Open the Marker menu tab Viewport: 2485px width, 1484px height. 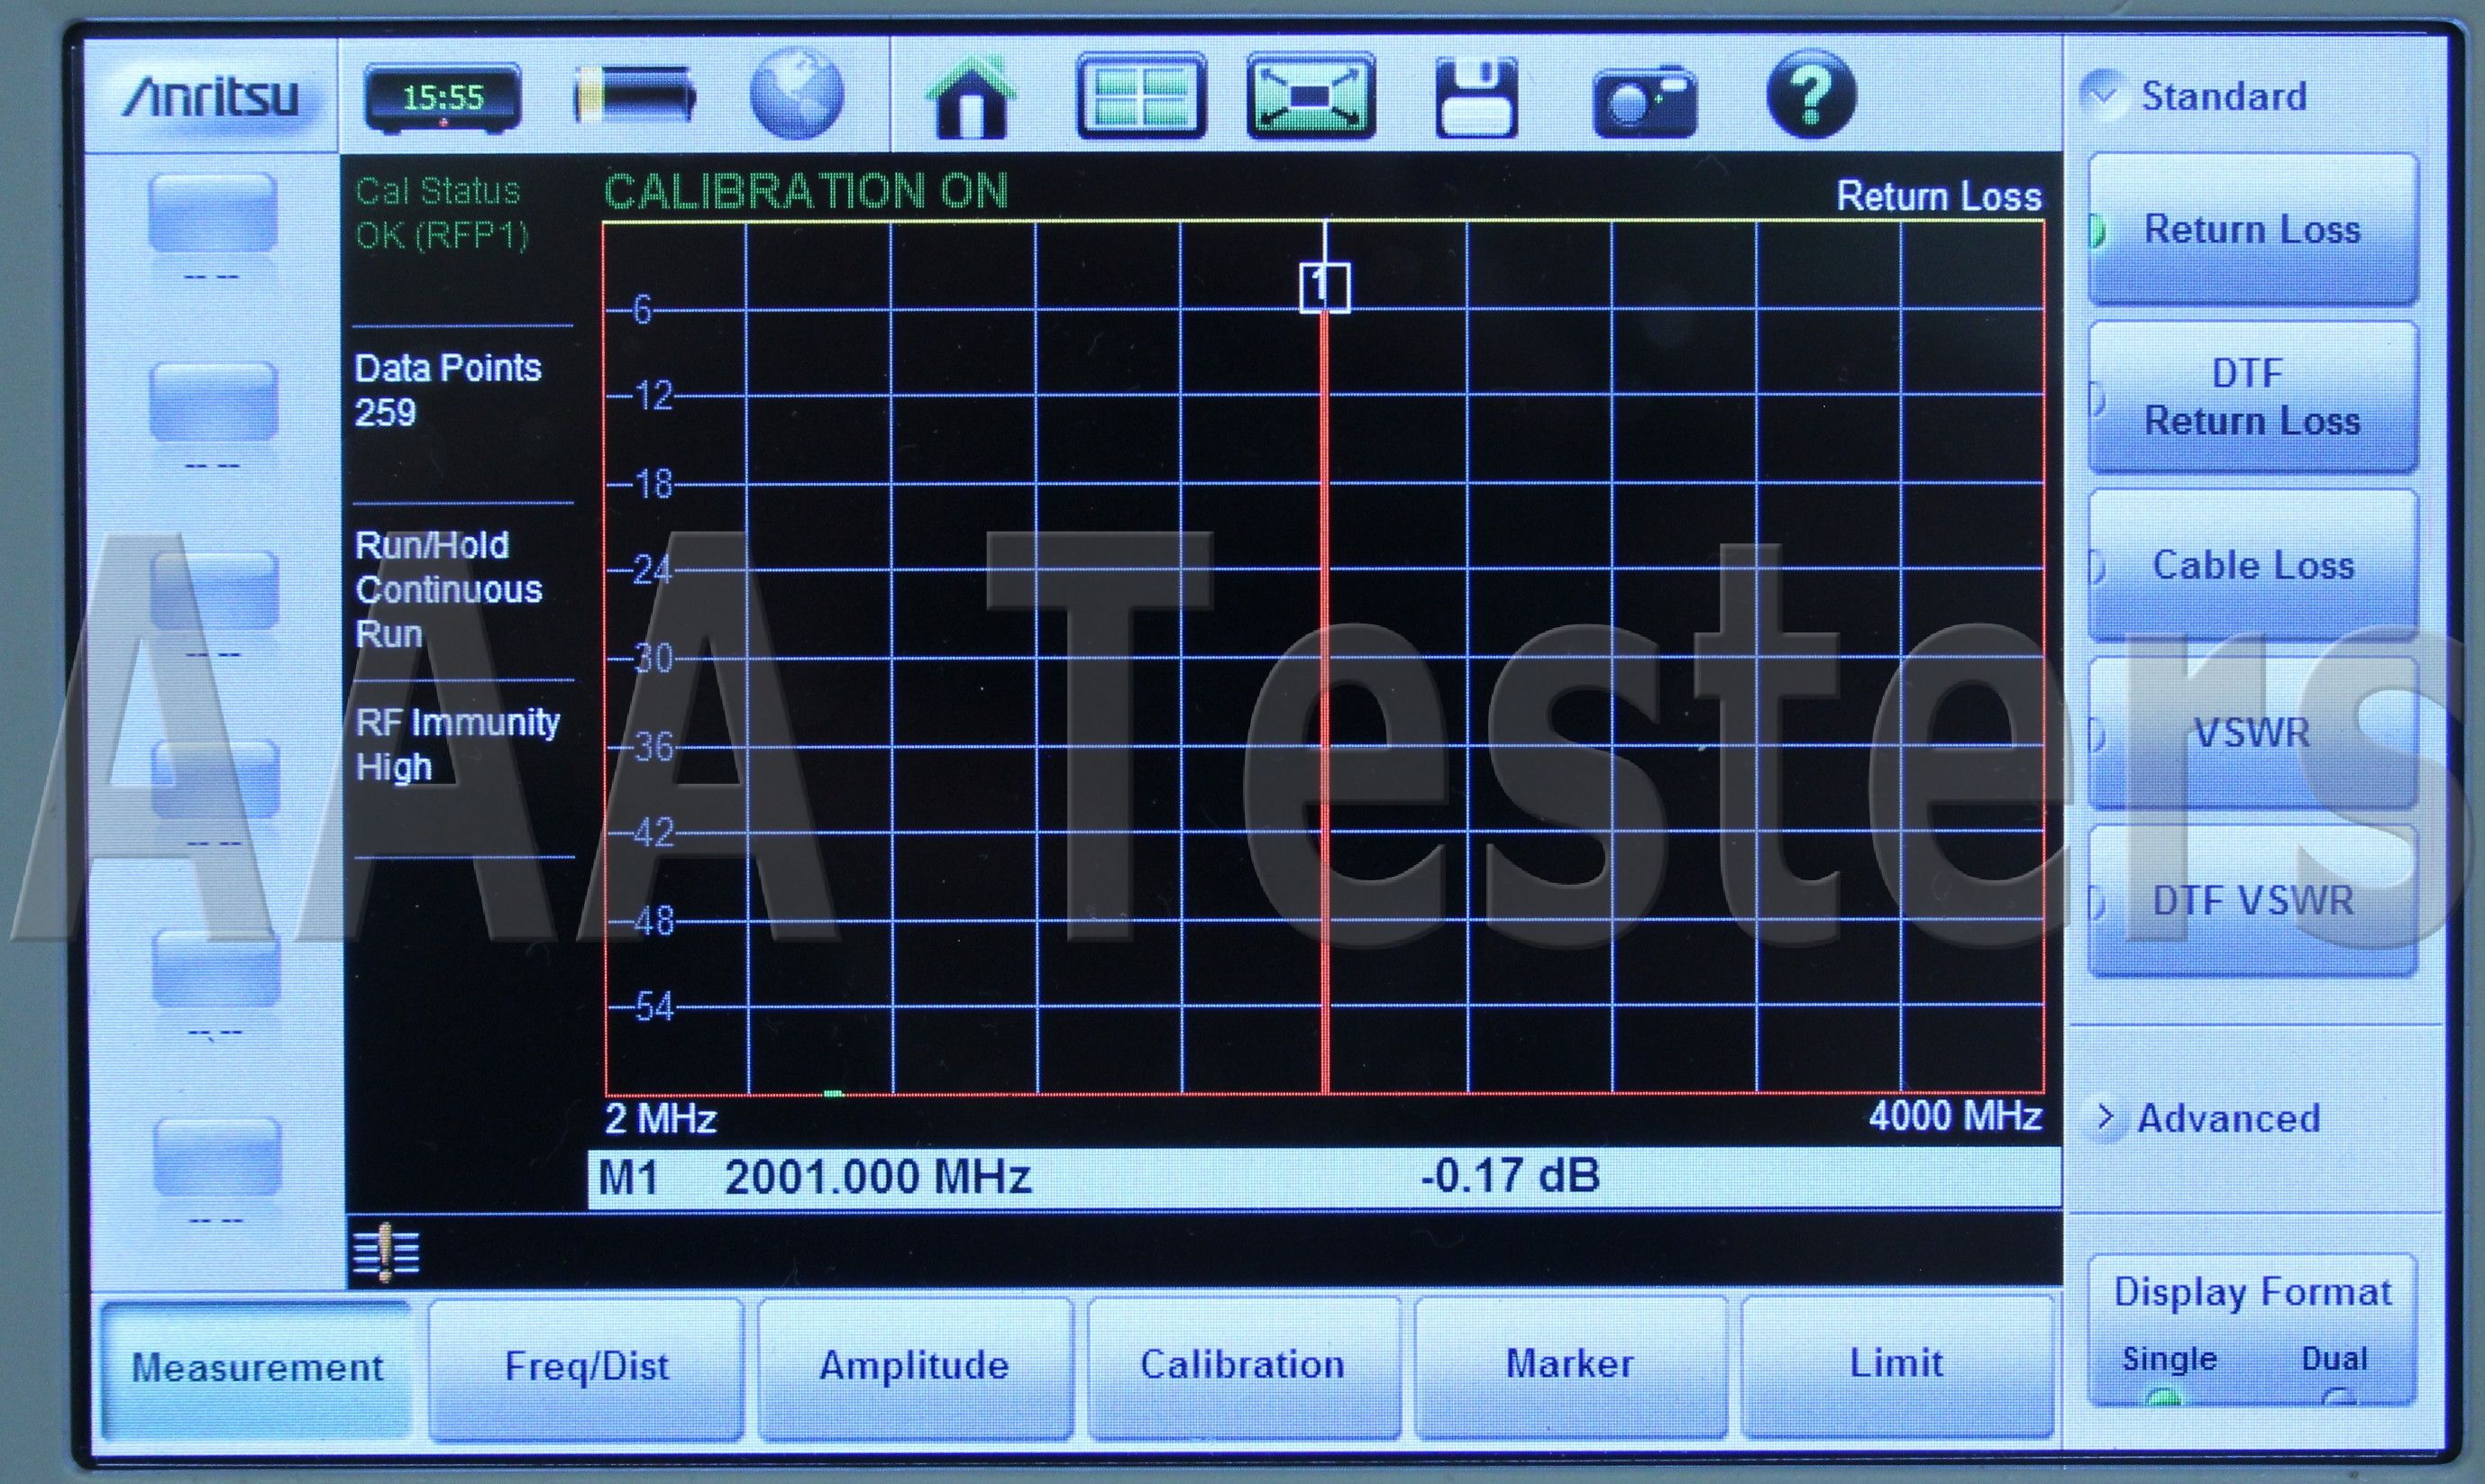(1568, 1364)
